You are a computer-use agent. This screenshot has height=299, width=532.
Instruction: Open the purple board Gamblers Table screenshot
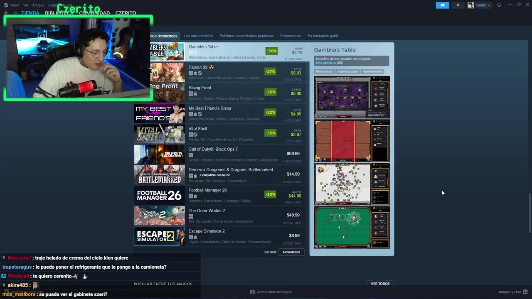point(352,97)
